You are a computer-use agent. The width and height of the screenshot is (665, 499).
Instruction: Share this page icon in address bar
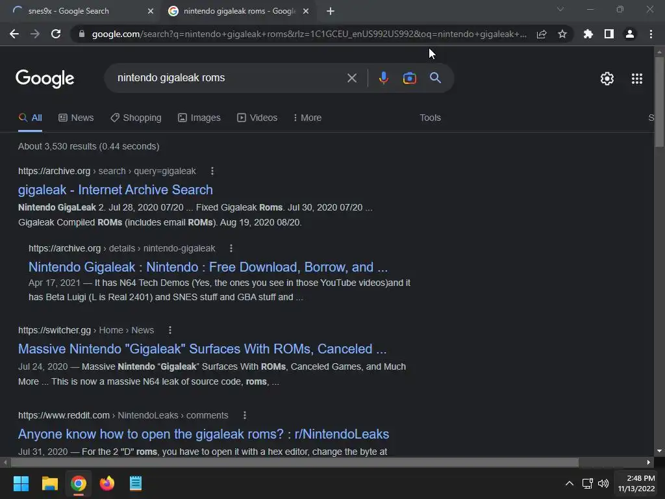(542, 34)
